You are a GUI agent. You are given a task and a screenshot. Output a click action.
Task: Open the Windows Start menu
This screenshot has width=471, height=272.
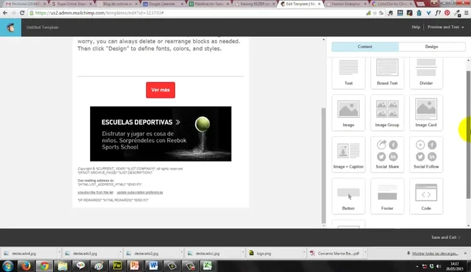coord(8,266)
